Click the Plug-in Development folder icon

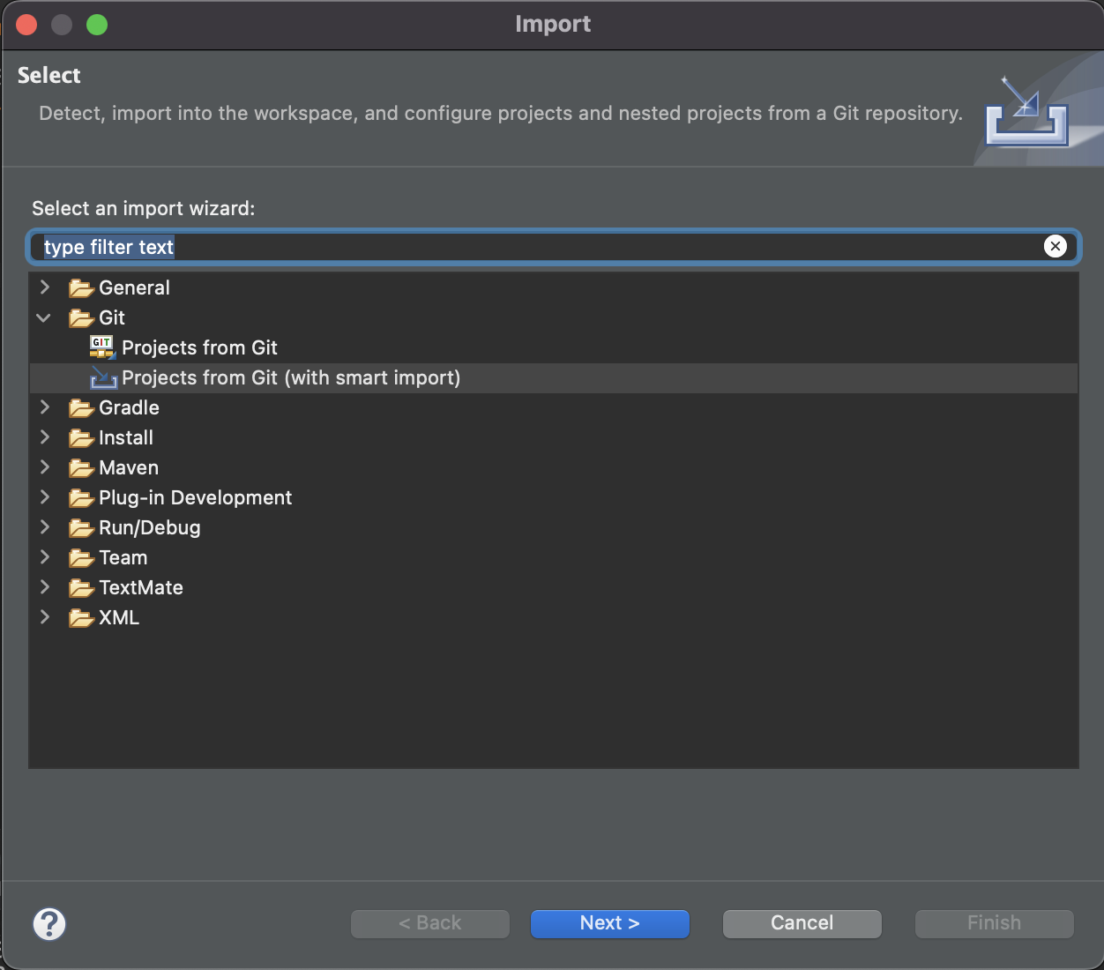(x=81, y=498)
